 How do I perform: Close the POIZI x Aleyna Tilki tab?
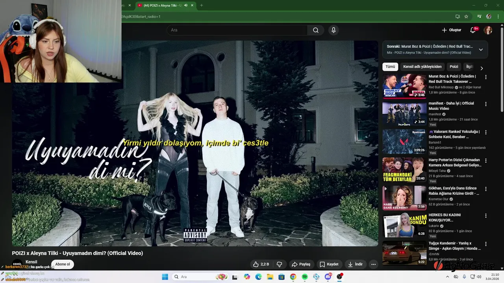[192, 5]
